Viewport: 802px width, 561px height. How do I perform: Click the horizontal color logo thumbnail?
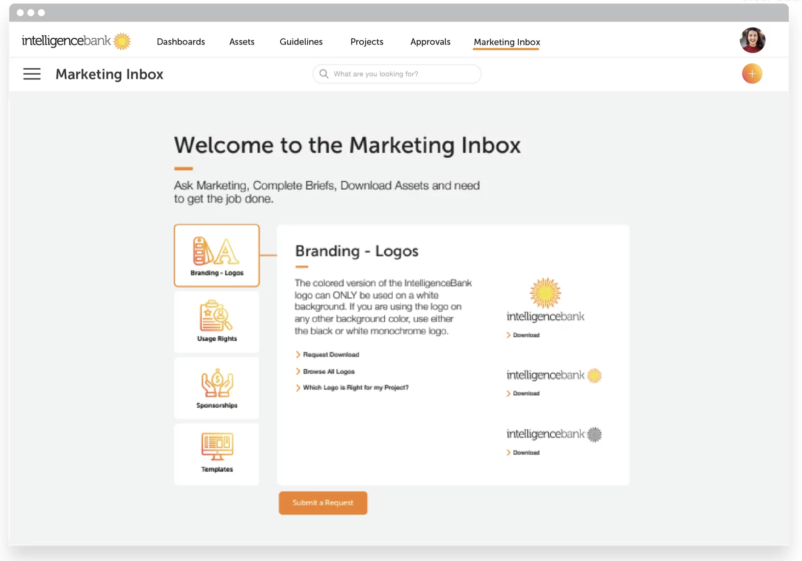(x=554, y=376)
